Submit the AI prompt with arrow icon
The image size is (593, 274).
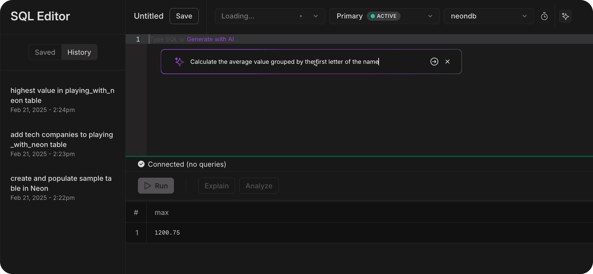[434, 62]
